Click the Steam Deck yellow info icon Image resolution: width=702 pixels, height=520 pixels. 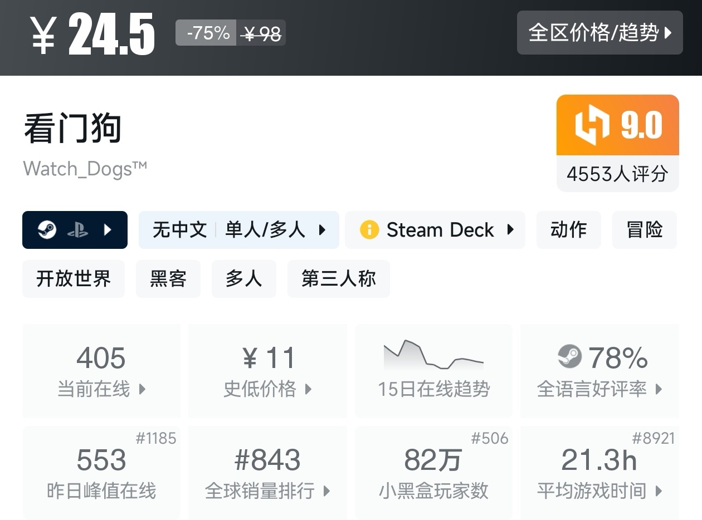click(369, 230)
